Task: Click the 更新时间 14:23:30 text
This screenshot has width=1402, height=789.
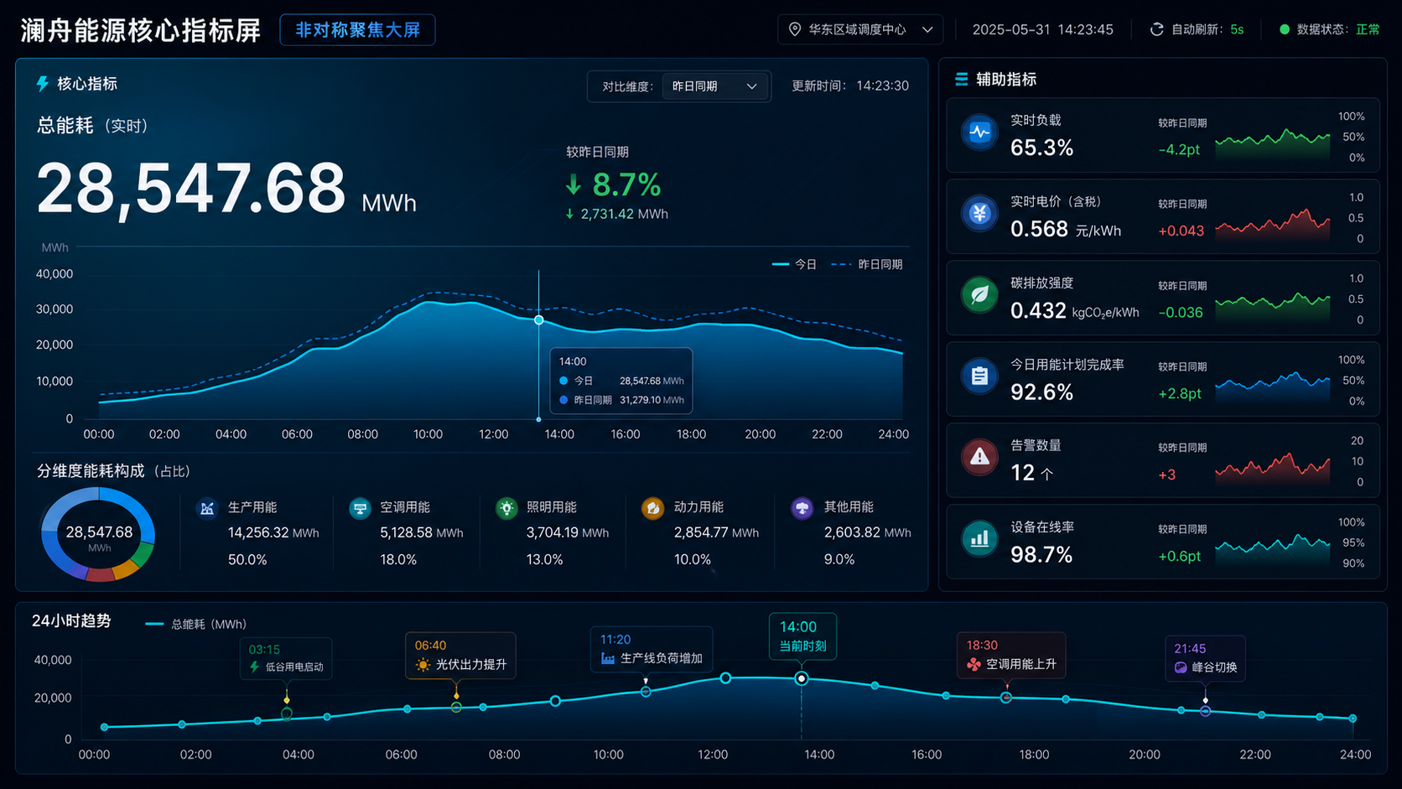Action: point(850,86)
